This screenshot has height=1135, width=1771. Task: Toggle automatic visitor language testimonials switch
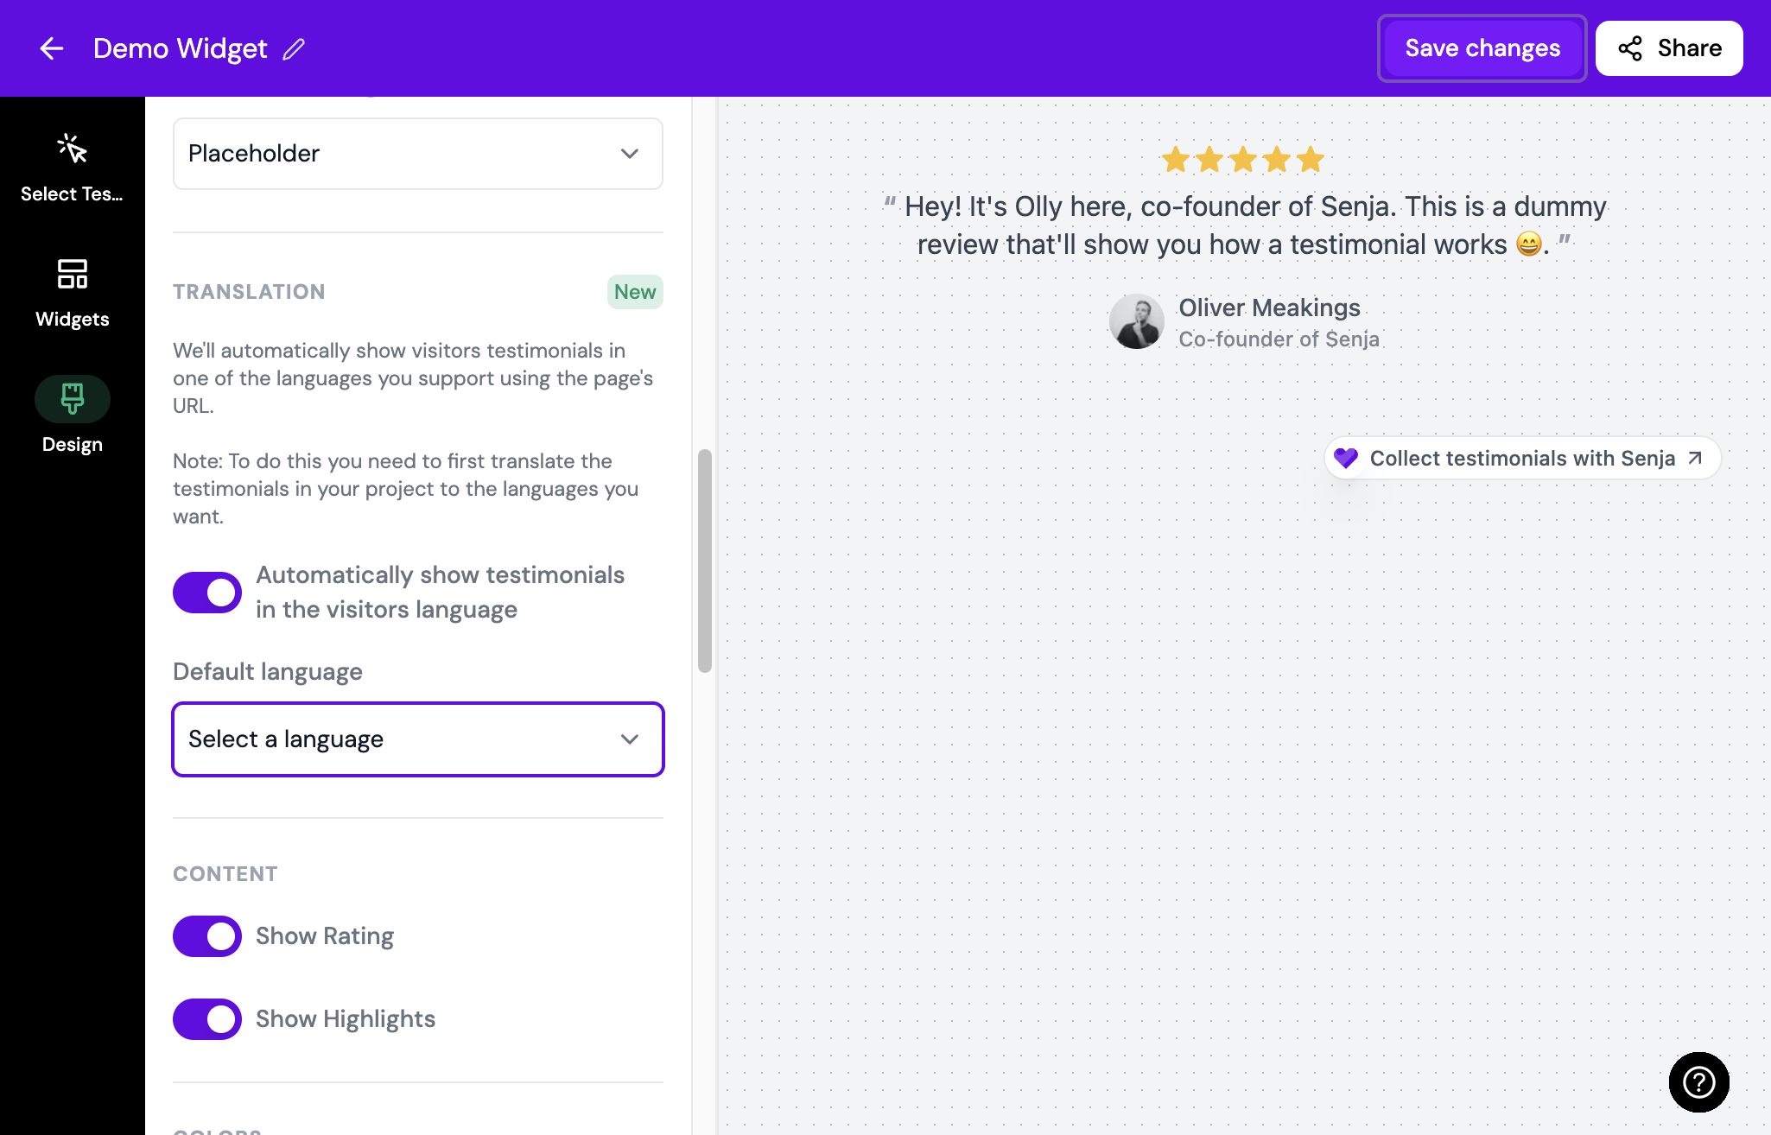click(x=207, y=593)
